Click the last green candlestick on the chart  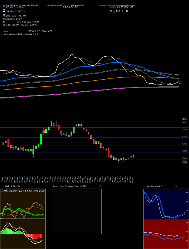(133, 156)
